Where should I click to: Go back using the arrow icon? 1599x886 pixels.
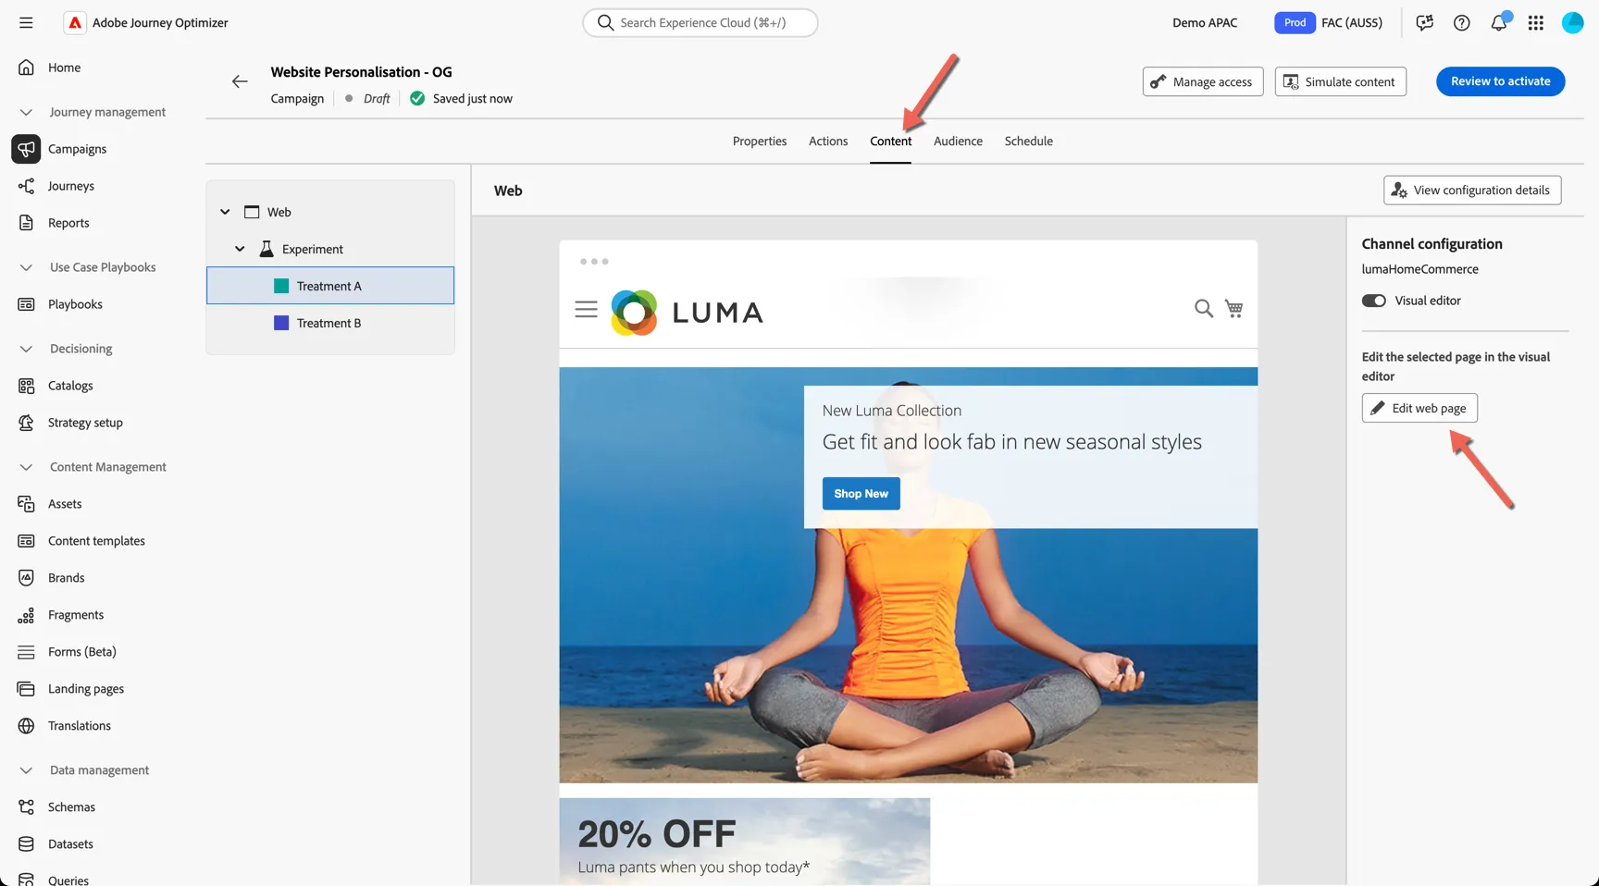click(240, 81)
